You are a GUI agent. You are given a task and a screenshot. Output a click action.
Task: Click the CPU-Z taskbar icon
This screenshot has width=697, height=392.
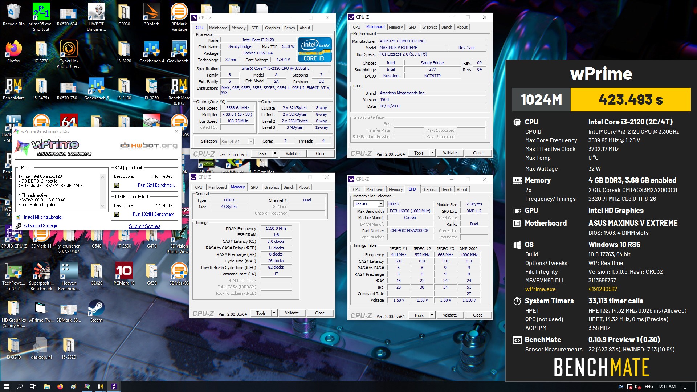114,387
